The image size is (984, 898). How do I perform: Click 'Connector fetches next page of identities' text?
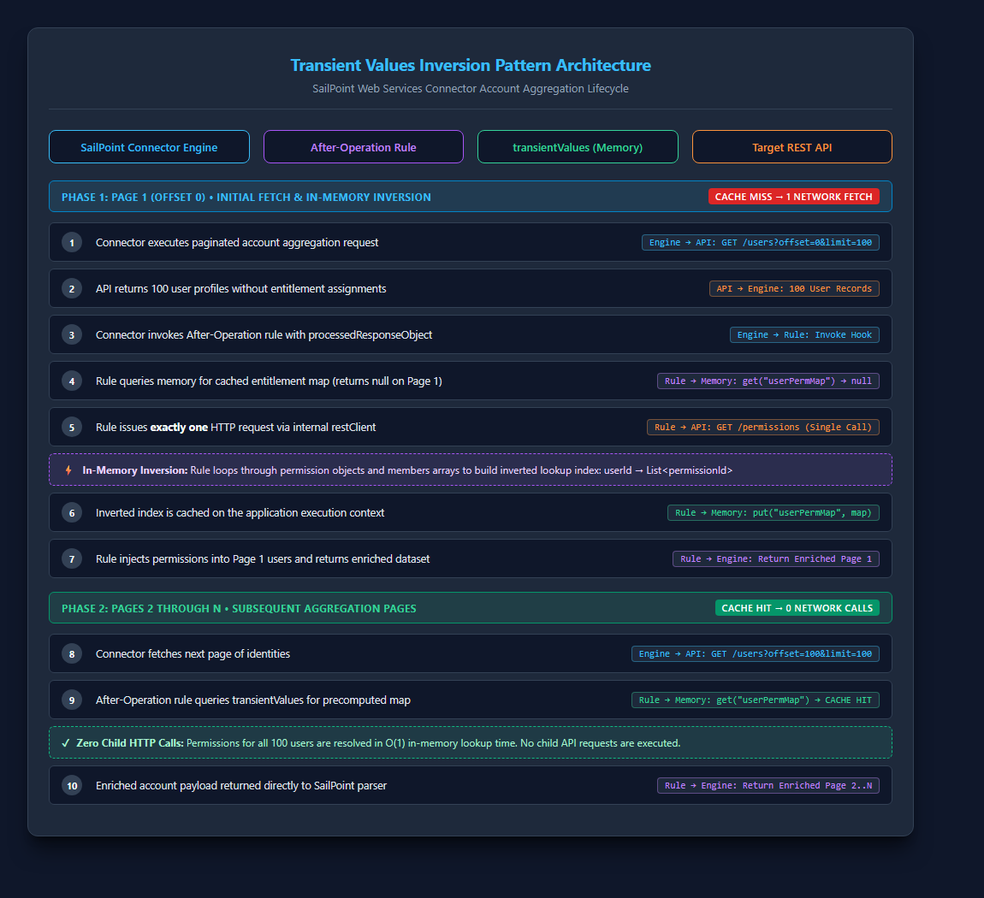click(193, 654)
